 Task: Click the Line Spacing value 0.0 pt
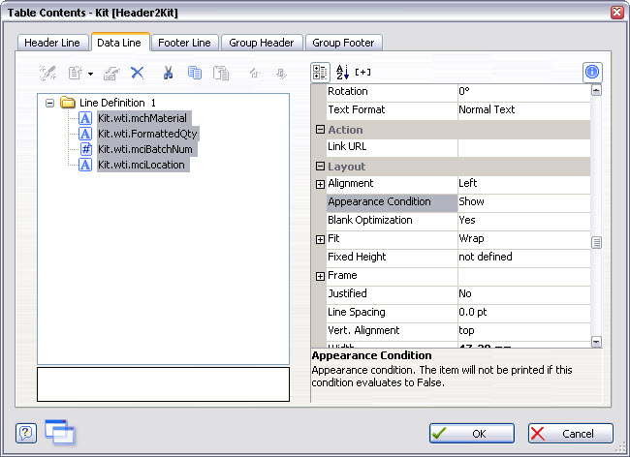click(x=524, y=313)
